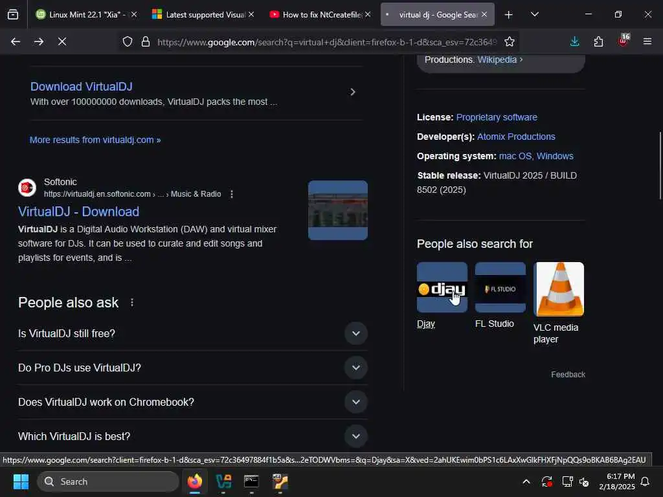Open the muted volume tray icon
The width and height of the screenshot is (663, 497).
[x=585, y=481]
